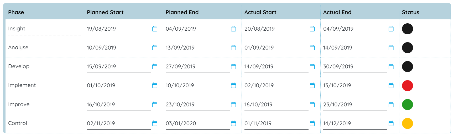Edit the Develop phase name field

pyautogui.click(x=45, y=67)
